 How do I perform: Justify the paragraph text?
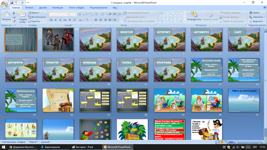(110, 20)
